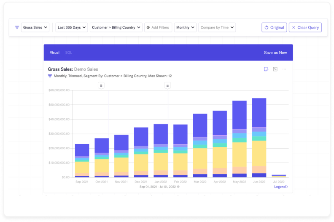Expand the Legend link below chart

(281, 187)
